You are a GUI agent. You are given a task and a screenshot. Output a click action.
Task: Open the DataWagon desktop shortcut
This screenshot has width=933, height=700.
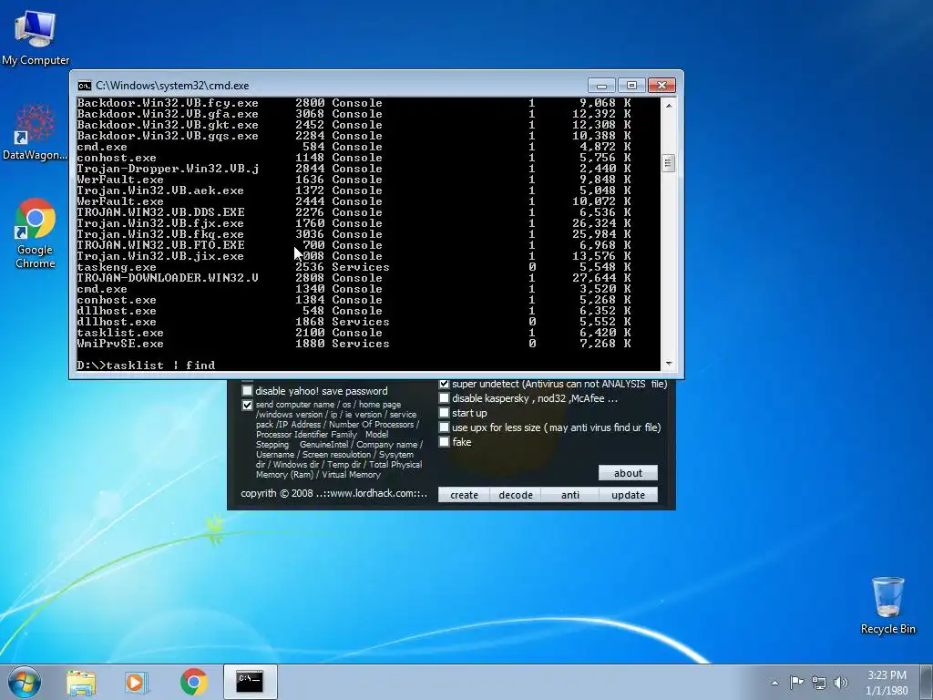[x=35, y=132]
